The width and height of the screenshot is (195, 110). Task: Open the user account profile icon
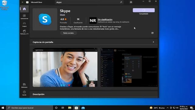click(131, 2)
